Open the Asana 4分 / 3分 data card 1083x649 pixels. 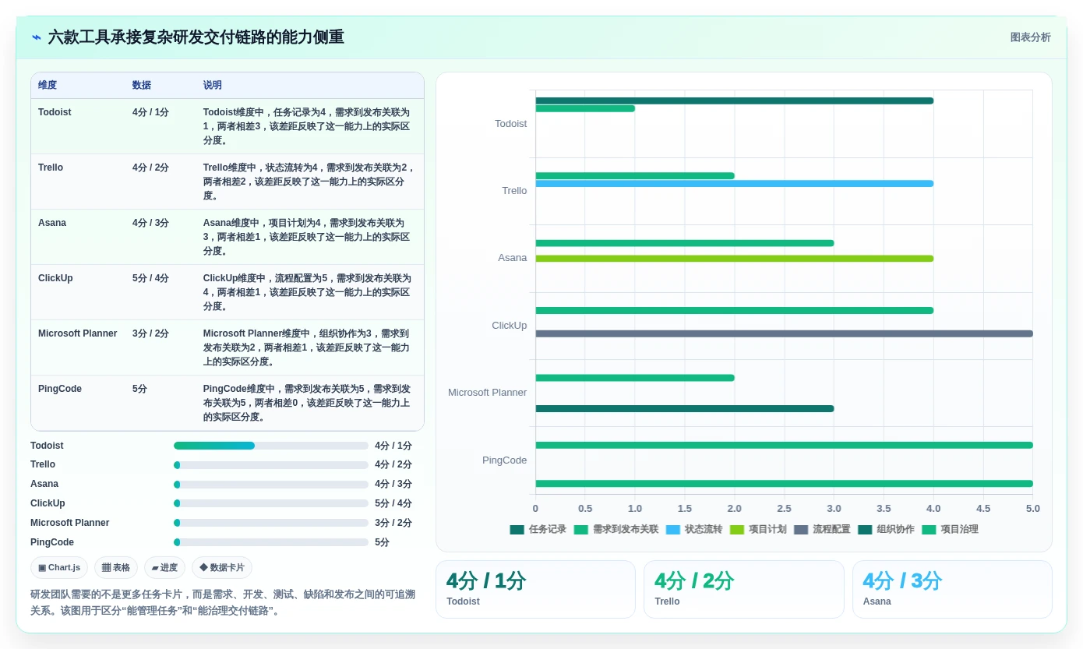(x=952, y=590)
